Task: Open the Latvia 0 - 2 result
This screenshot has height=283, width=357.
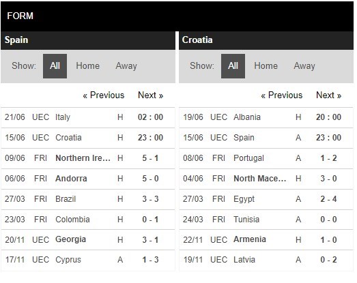Action: coord(266,260)
